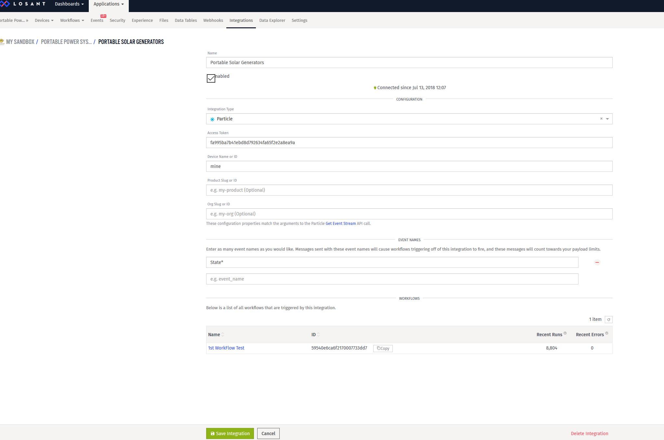664x440 pixels.
Task: Expand the Dashboards menu
Action: pos(69,4)
